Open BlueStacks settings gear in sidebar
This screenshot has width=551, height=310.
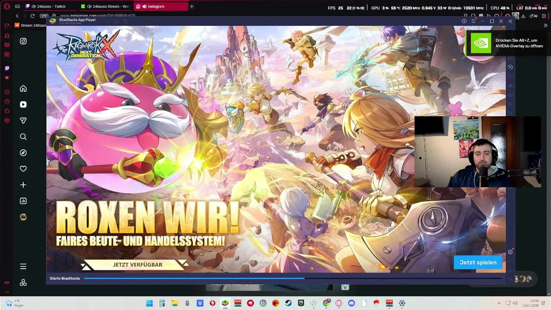point(510,252)
